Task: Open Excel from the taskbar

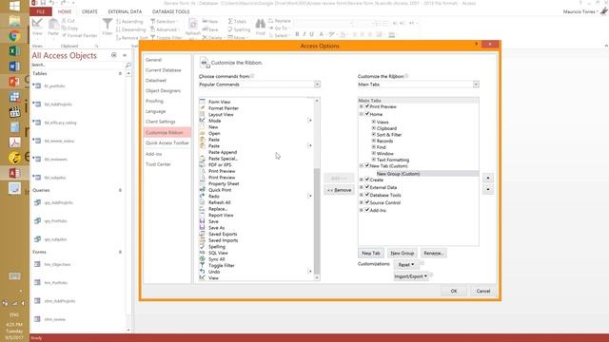Action: (x=14, y=50)
